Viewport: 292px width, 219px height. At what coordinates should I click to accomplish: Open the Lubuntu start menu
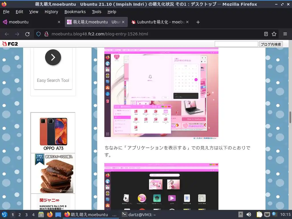click(x=5, y=215)
